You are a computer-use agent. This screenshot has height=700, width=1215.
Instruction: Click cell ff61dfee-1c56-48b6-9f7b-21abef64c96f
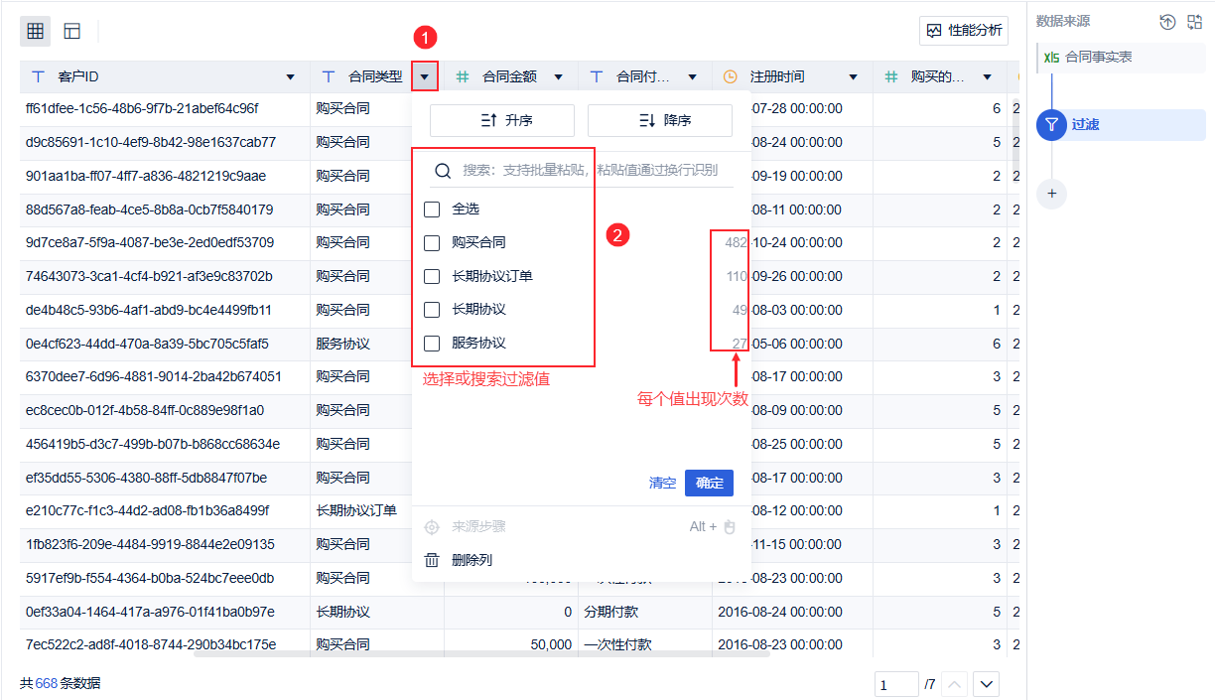point(165,109)
